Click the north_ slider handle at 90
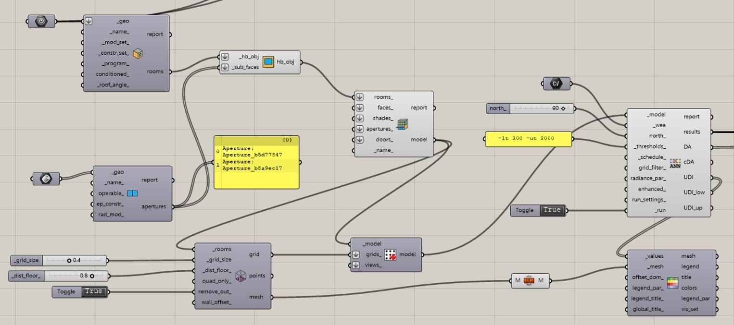 tap(563, 108)
